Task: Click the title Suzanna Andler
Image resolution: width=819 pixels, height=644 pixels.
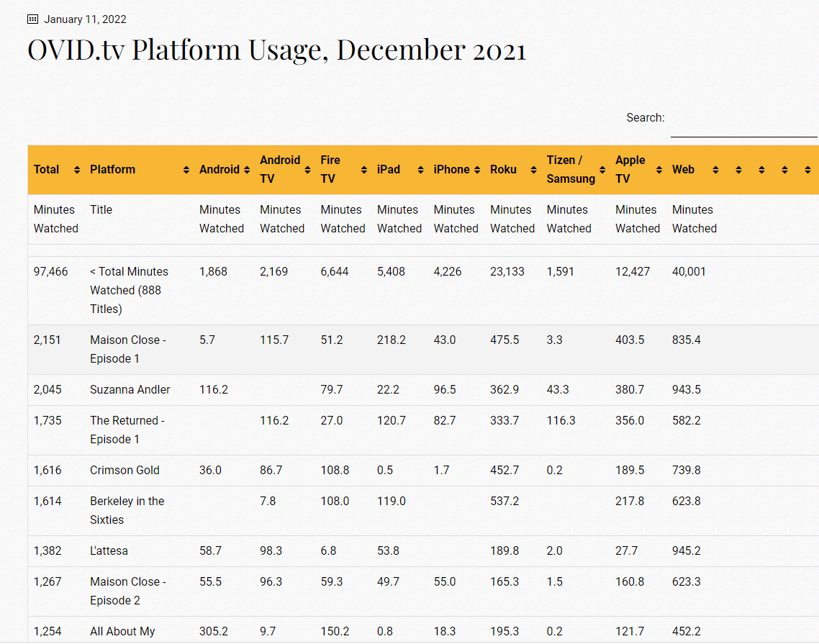Action: pos(130,390)
